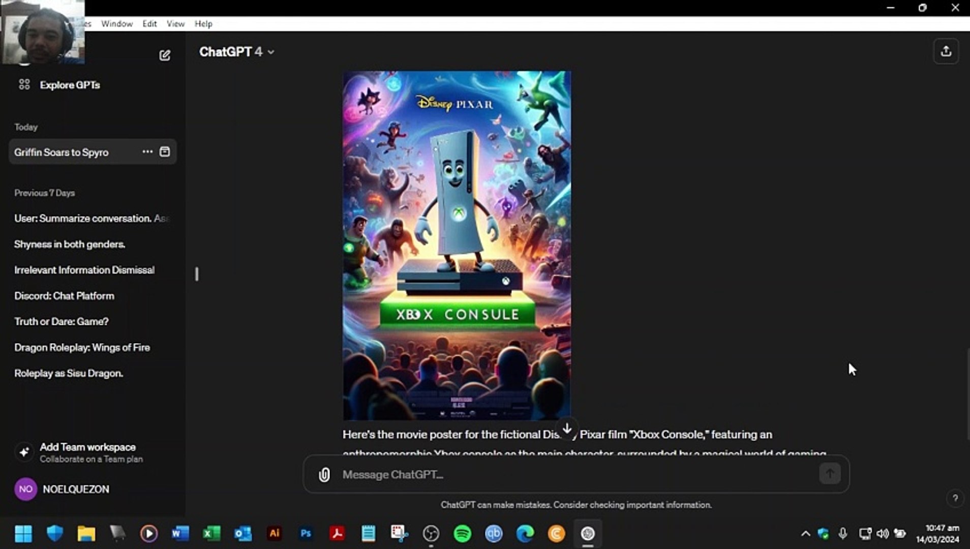Image resolution: width=970 pixels, height=549 pixels.
Task: Open the media player taskbar icon
Action: point(149,533)
